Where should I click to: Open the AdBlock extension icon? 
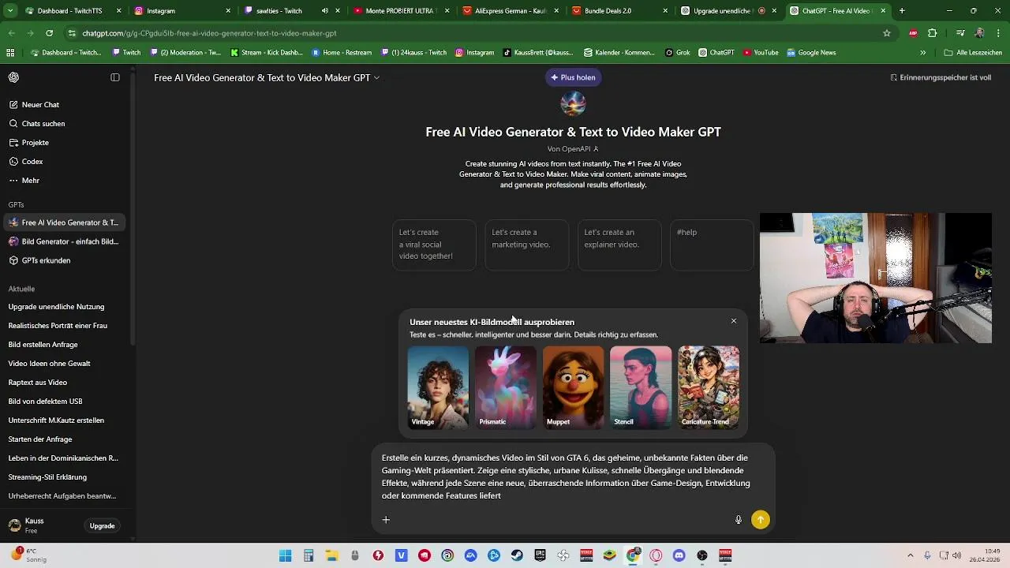913,33
